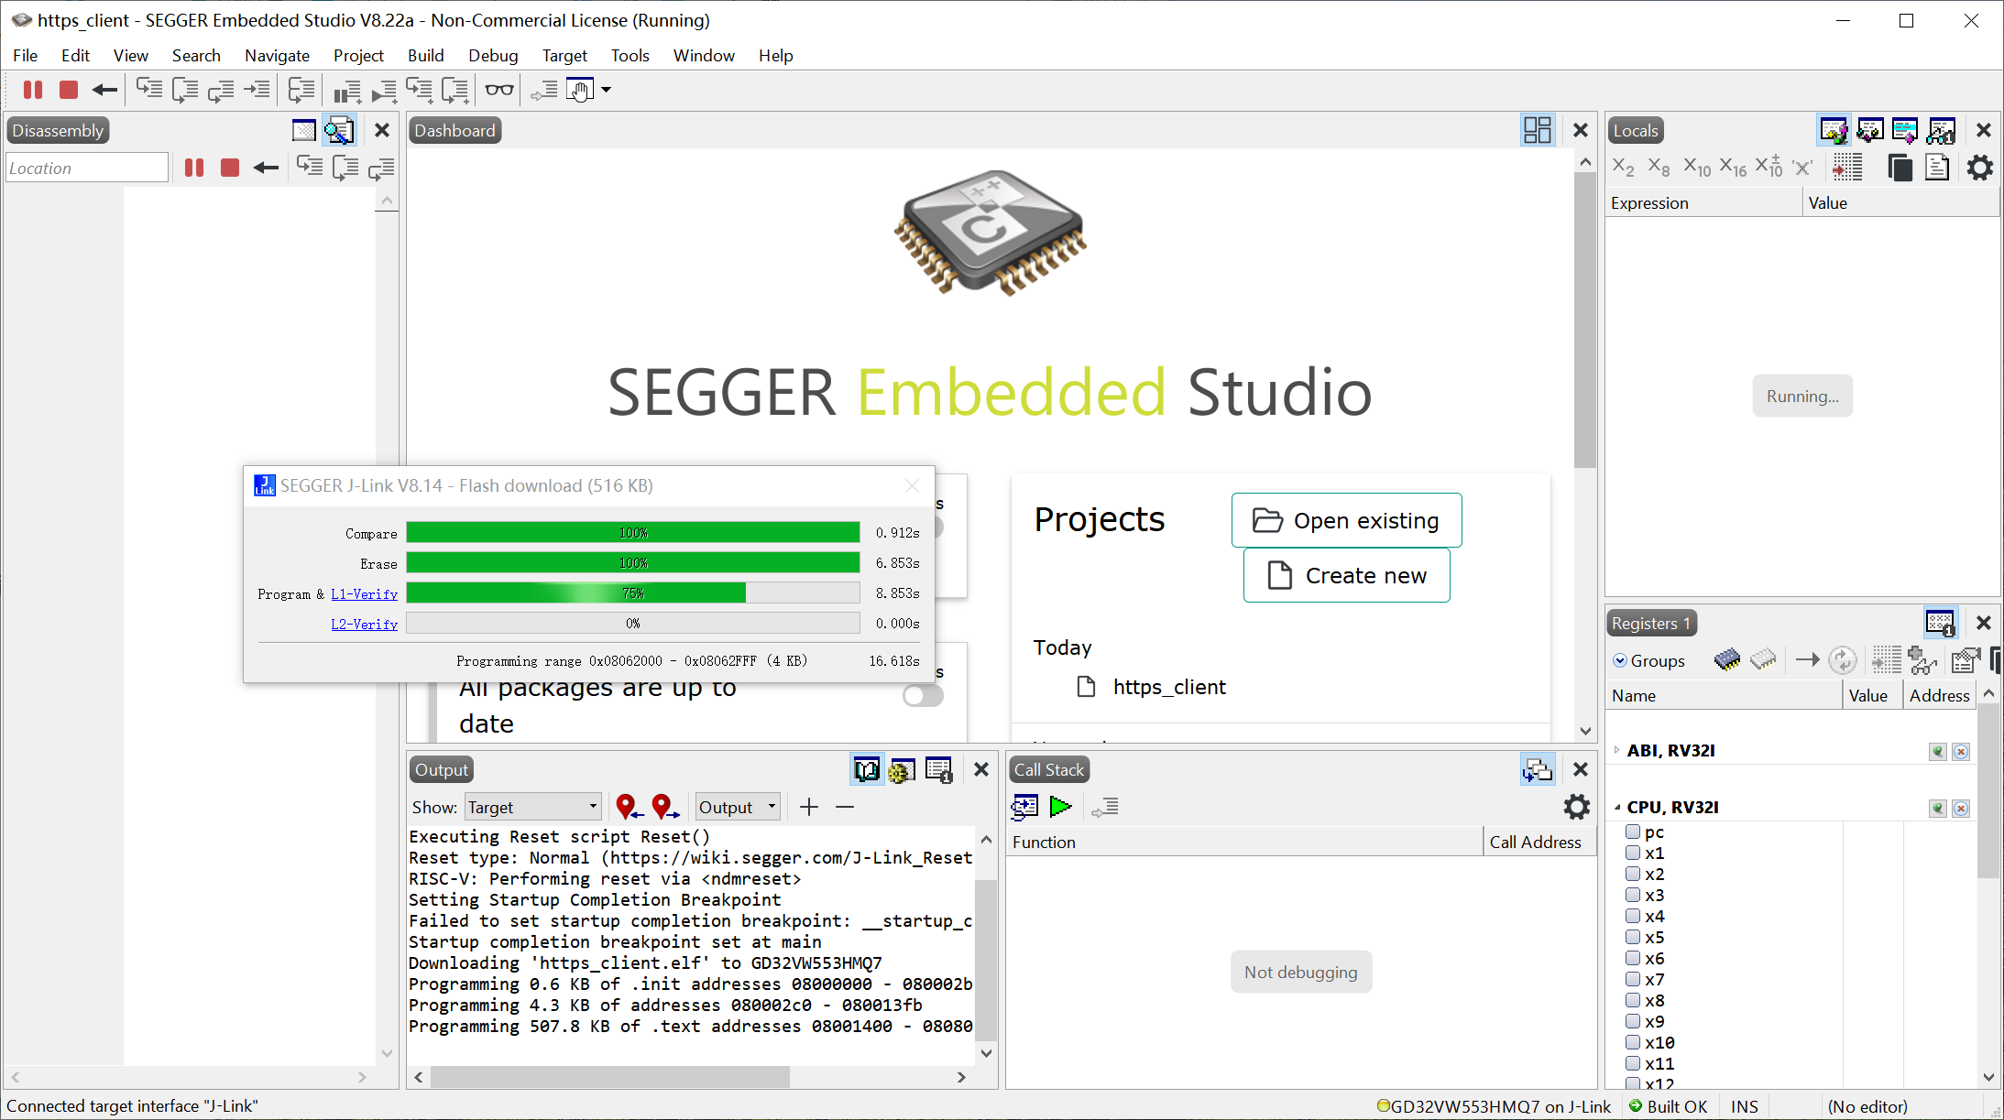The image size is (2004, 1120).
Task: Check the x5 register checkbox
Action: 1633,937
